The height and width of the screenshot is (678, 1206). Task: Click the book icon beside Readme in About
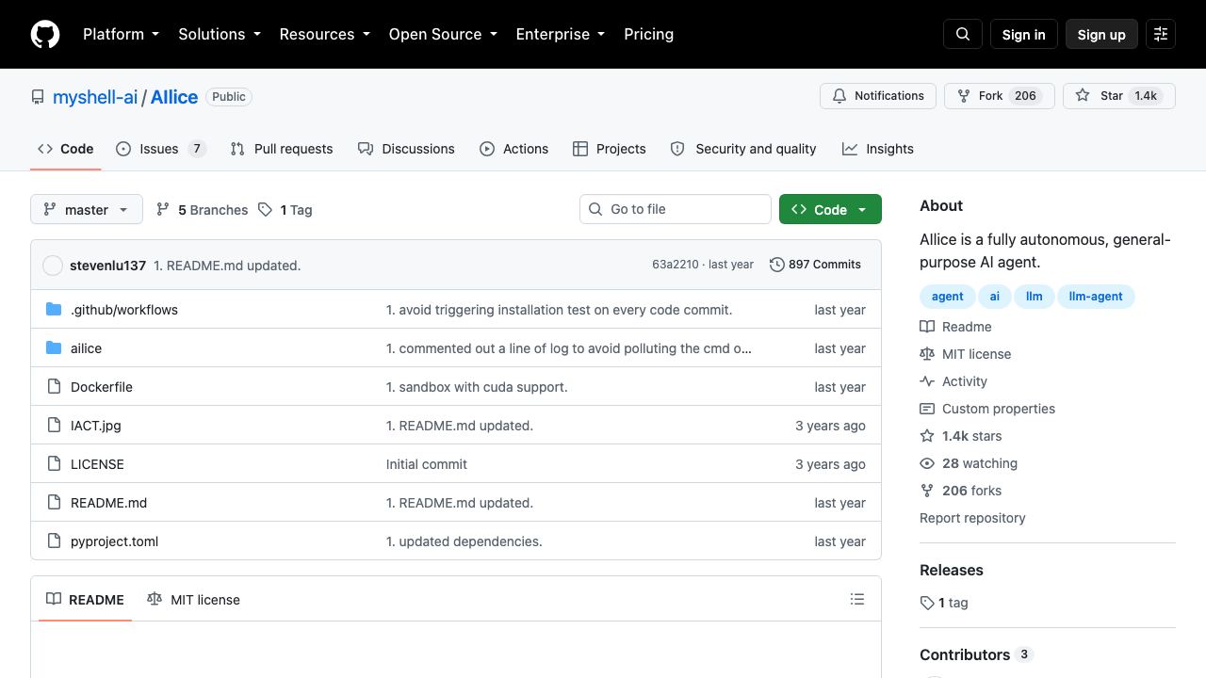coord(927,327)
